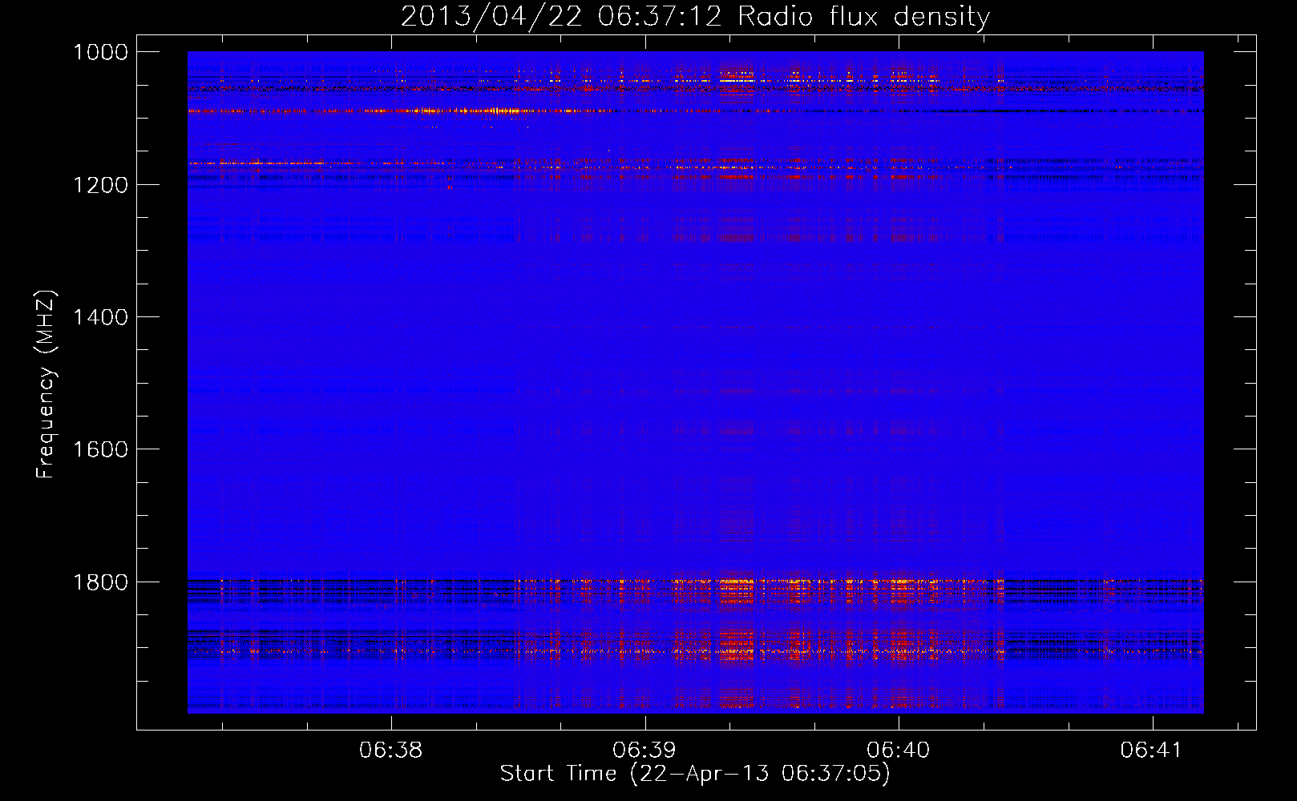Select the 1800 frequency tick label
The image size is (1297, 801).
click(x=100, y=582)
